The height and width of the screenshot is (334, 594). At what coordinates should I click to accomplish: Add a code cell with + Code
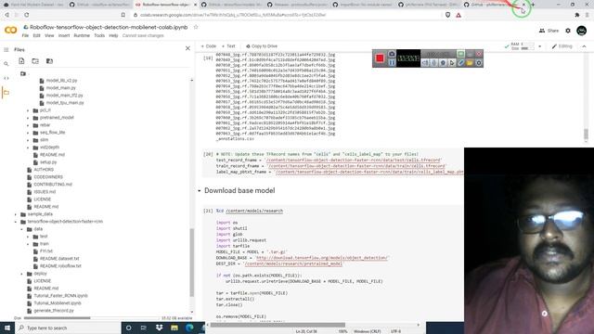point(209,46)
